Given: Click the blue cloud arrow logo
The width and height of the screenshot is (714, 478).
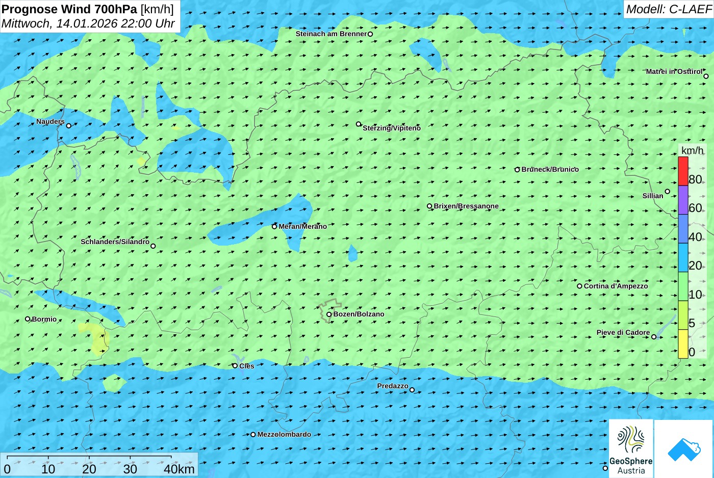Looking at the screenshot, I should 683,449.
